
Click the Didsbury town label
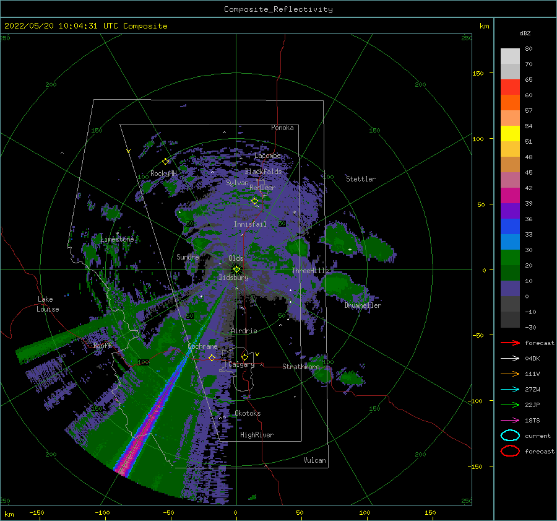pos(233,278)
